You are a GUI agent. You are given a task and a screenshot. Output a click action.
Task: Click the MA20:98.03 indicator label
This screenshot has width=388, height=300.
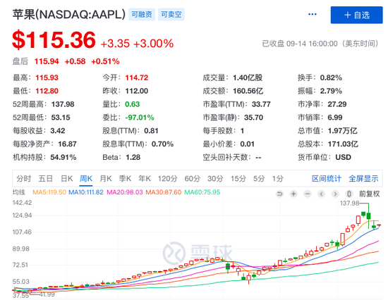[x=125, y=192]
